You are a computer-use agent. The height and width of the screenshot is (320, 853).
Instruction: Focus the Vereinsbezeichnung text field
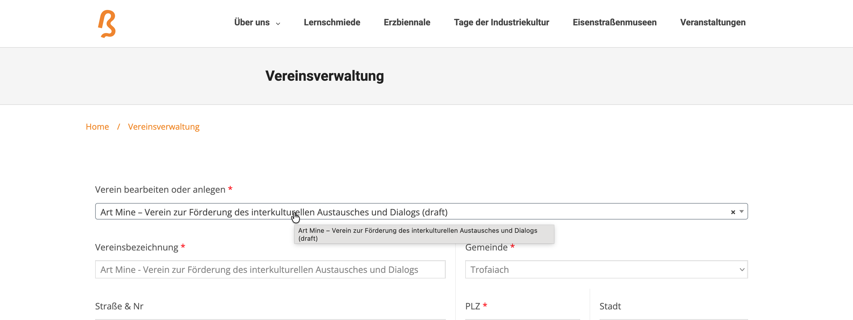click(x=270, y=269)
